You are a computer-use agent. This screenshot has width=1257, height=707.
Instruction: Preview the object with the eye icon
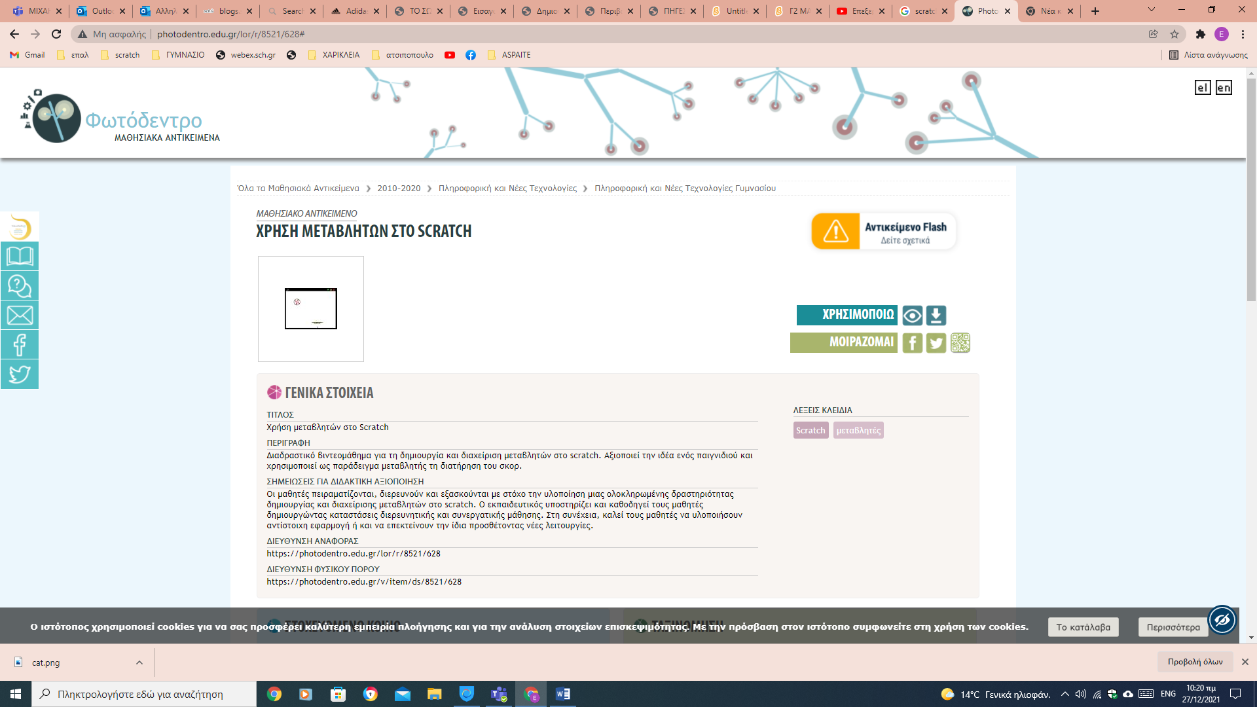[912, 316]
